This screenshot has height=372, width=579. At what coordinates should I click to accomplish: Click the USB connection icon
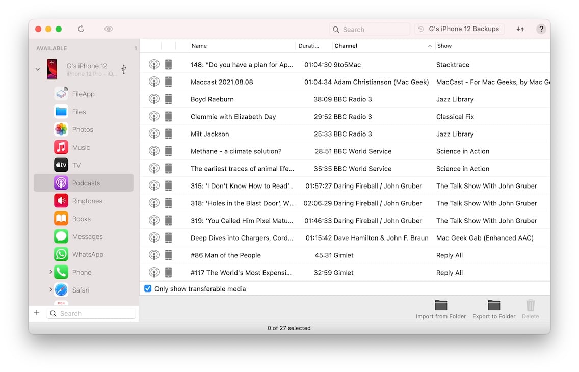(x=124, y=69)
